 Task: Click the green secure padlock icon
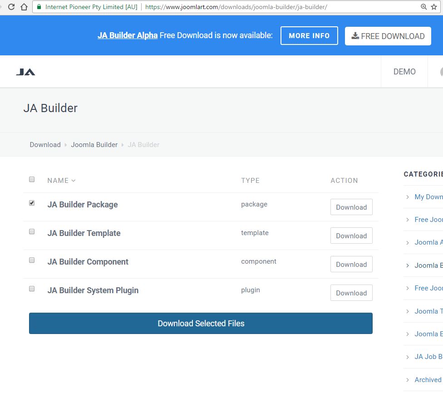(39, 7)
